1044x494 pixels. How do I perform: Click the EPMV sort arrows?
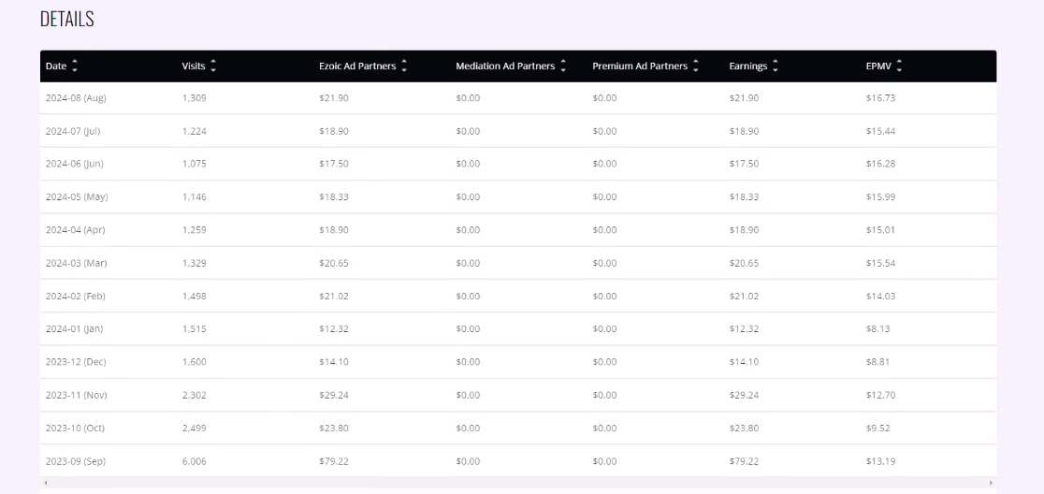pos(900,65)
